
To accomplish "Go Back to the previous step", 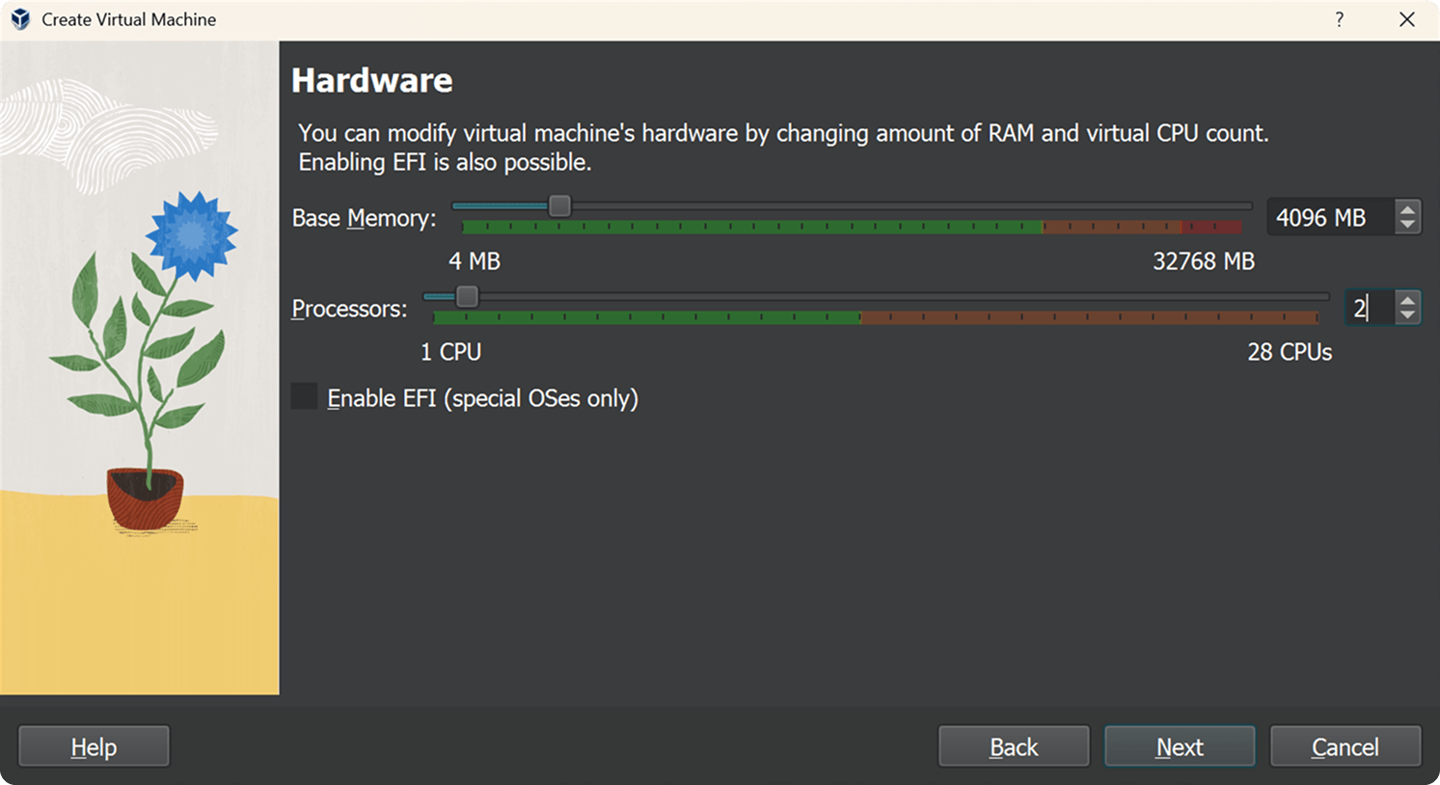I will coord(1014,746).
